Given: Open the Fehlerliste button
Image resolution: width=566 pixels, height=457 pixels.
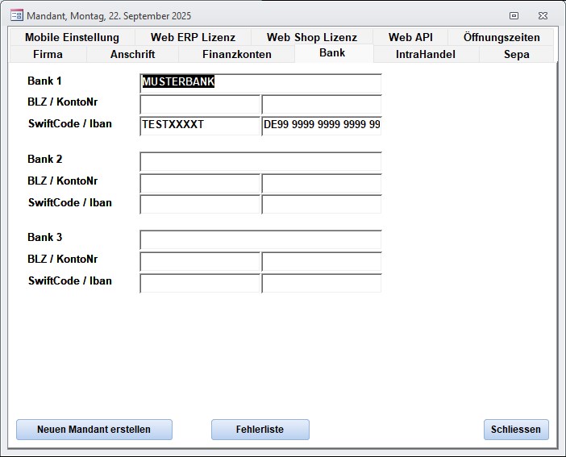Looking at the screenshot, I should point(260,430).
